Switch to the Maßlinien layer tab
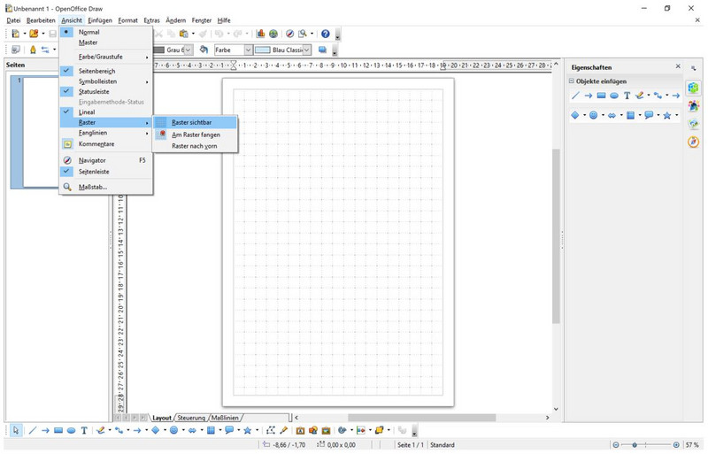Image resolution: width=708 pixels, height=454 pixels. click(225, 418)
